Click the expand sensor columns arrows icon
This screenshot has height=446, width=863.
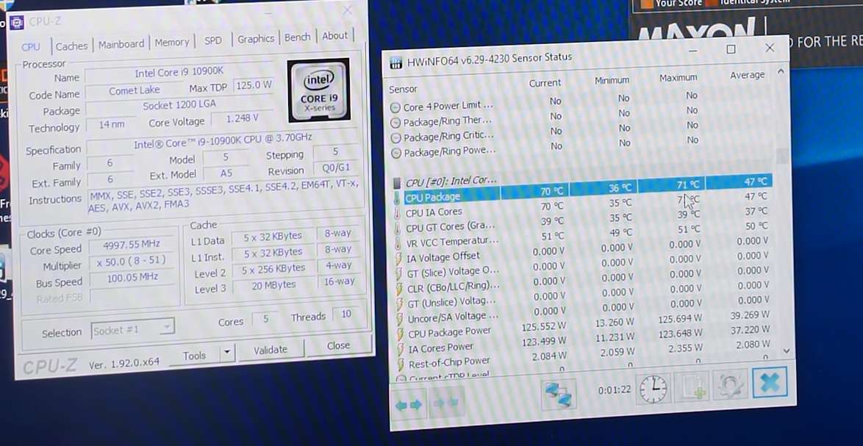point(409,404)
